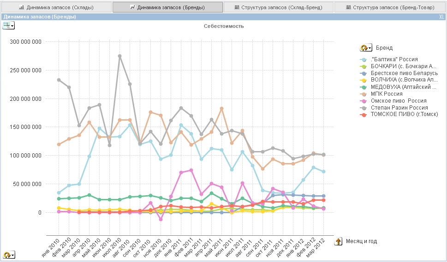The height and width of the screenshot is (262, 447).
Task: Open the chart type fast-change dropdown
Action: pyautogui.click(x=9, y=25)
